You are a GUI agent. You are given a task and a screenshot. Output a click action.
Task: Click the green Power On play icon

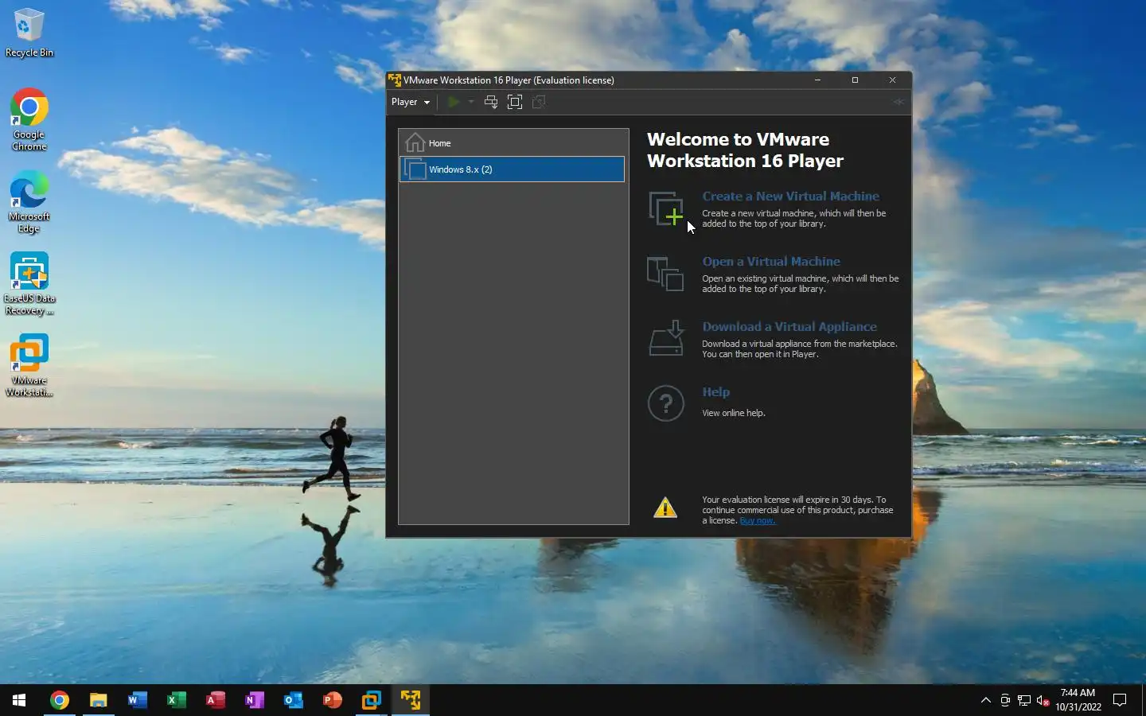[x=454, y=102]
